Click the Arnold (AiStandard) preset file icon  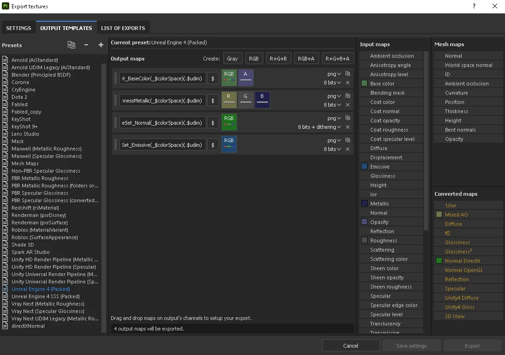click(x=5, y=60)
